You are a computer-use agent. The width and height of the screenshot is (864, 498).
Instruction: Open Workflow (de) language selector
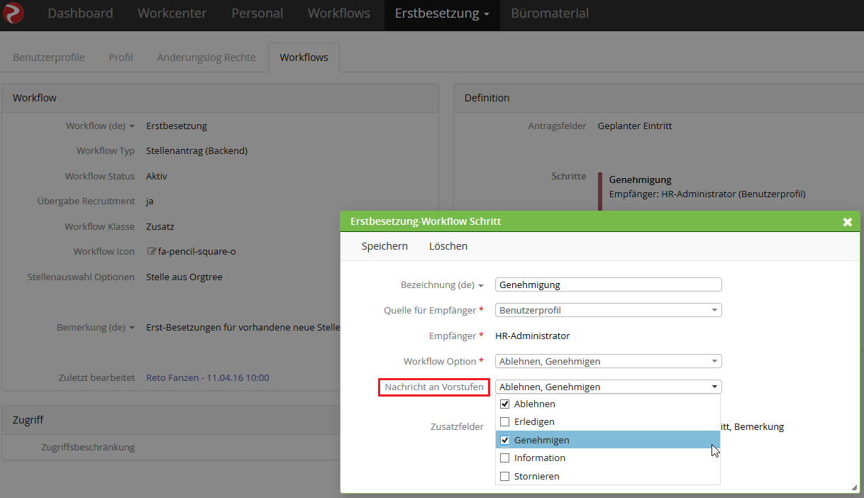click(132, 126)
